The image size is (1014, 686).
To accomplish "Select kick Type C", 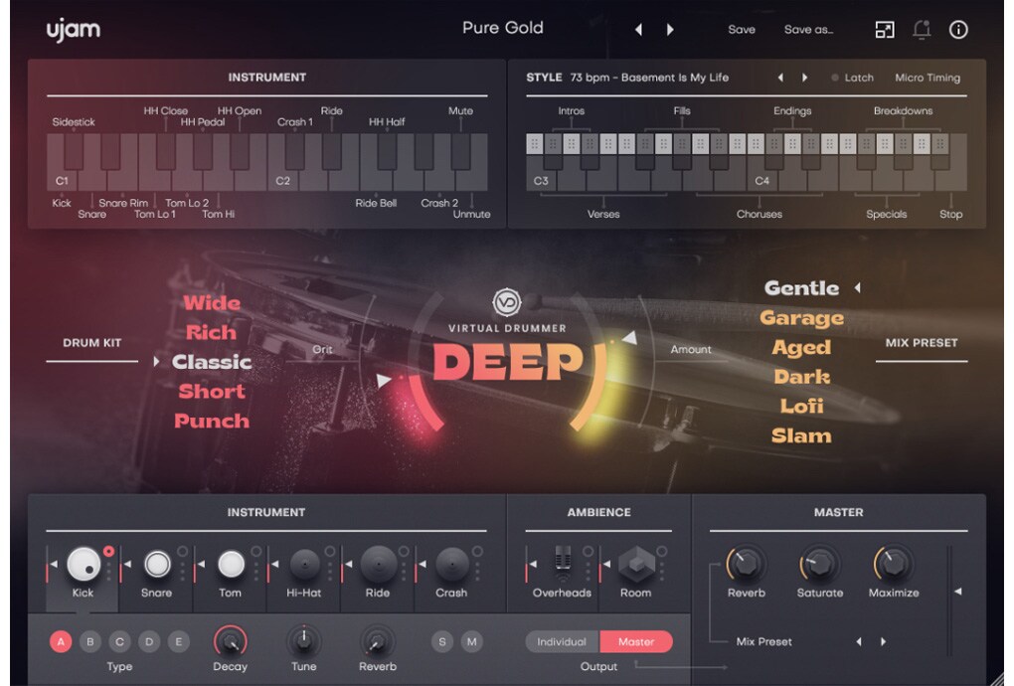I will [x=119, y=642].
